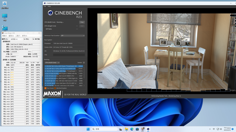This screenshot has height=132, width=236.
Task: Select ranking row Intel Core i9-9880H
Action: pyautogui.click(x=64, y=76)
